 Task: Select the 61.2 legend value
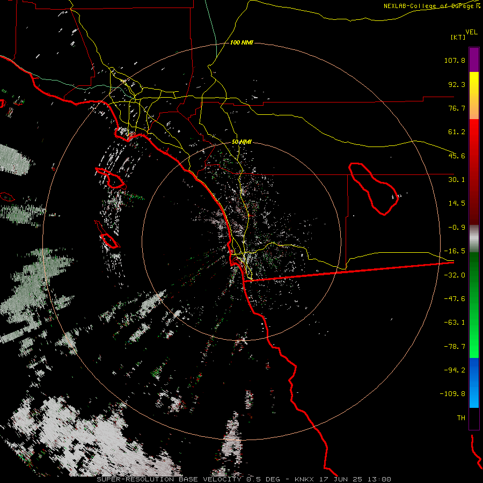tap(457, 132)
